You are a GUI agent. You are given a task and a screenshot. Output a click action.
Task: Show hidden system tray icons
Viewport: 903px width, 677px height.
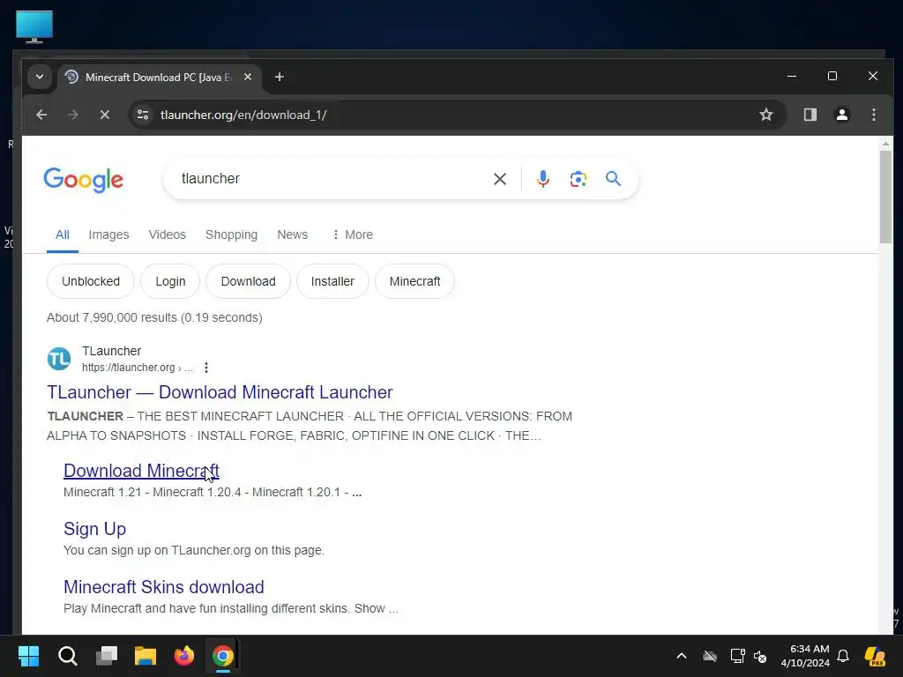pos(682,656)
